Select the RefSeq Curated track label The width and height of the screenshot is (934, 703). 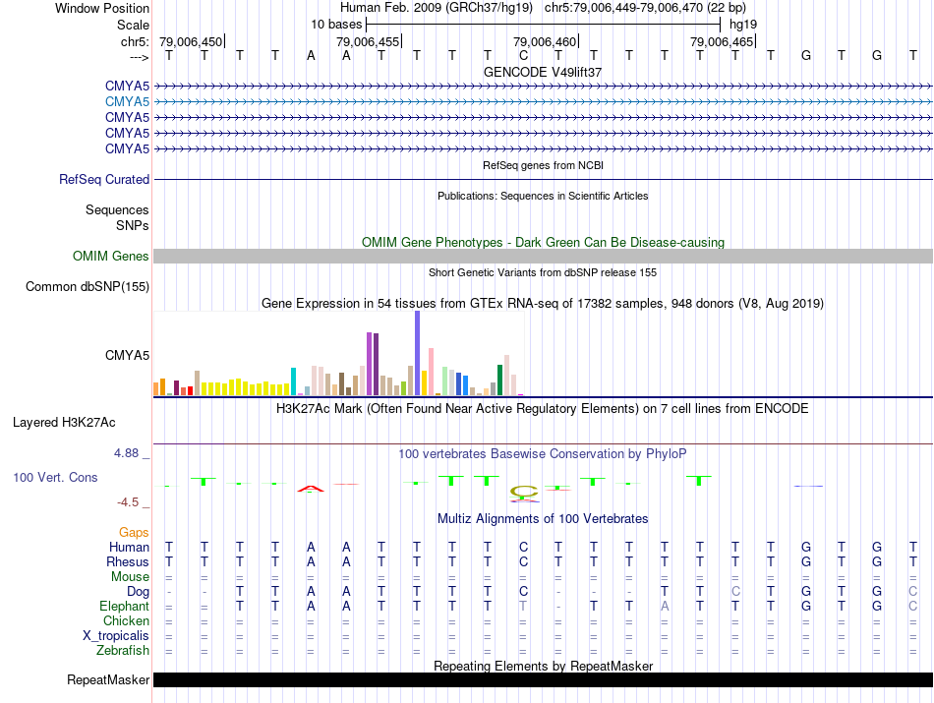[x=104, y=180]
